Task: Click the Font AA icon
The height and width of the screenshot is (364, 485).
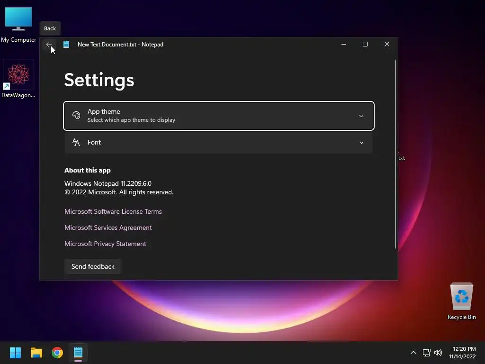Action: tap(76, 142)
